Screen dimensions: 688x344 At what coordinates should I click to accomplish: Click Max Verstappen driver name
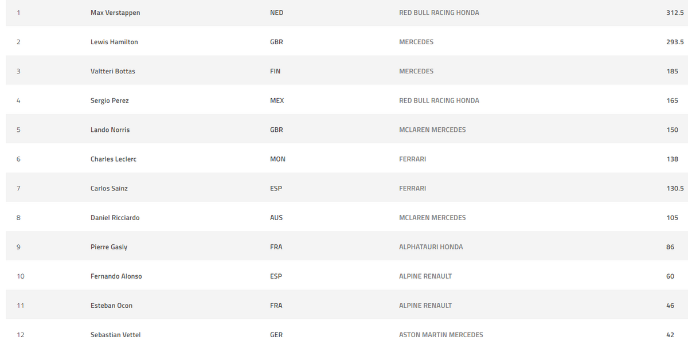[115, 13]
